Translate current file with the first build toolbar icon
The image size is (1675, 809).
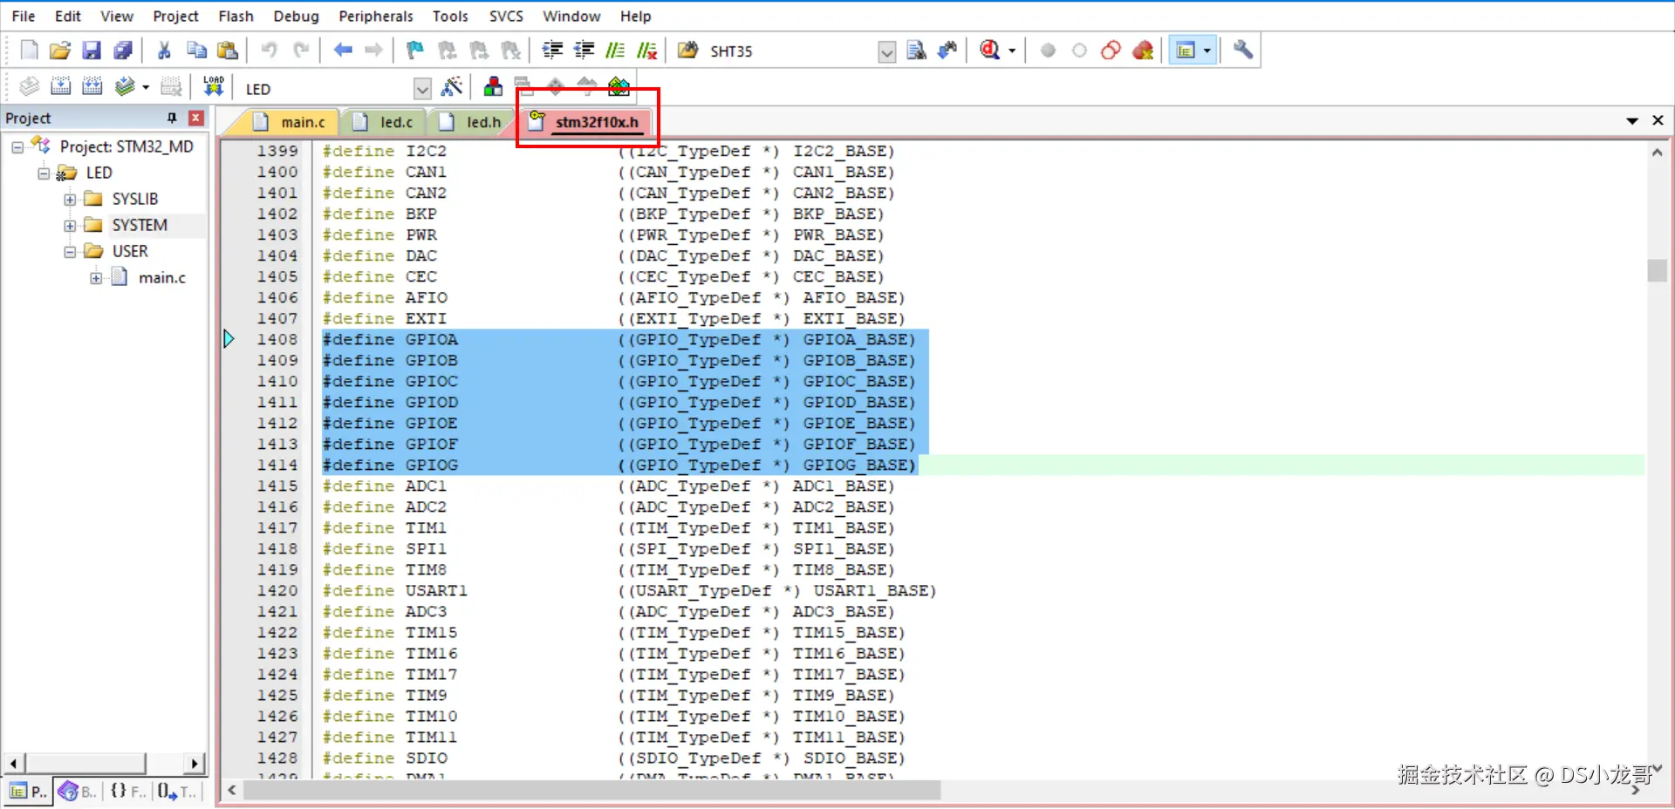(x=29, y=86)
